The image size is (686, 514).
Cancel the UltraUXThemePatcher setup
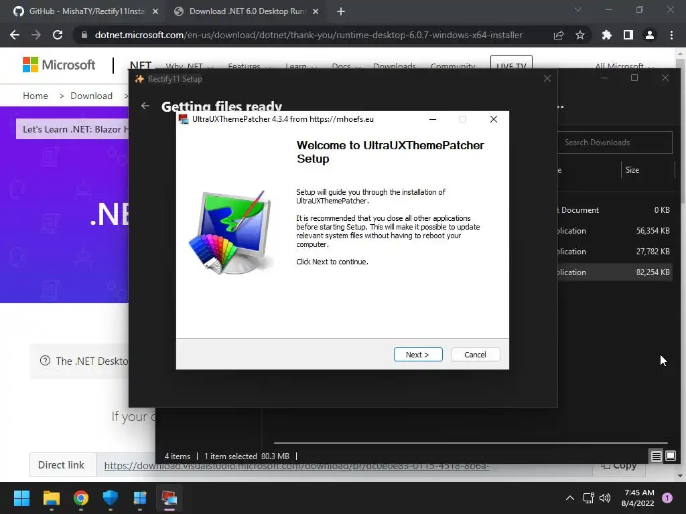click(x=475, y=355)
